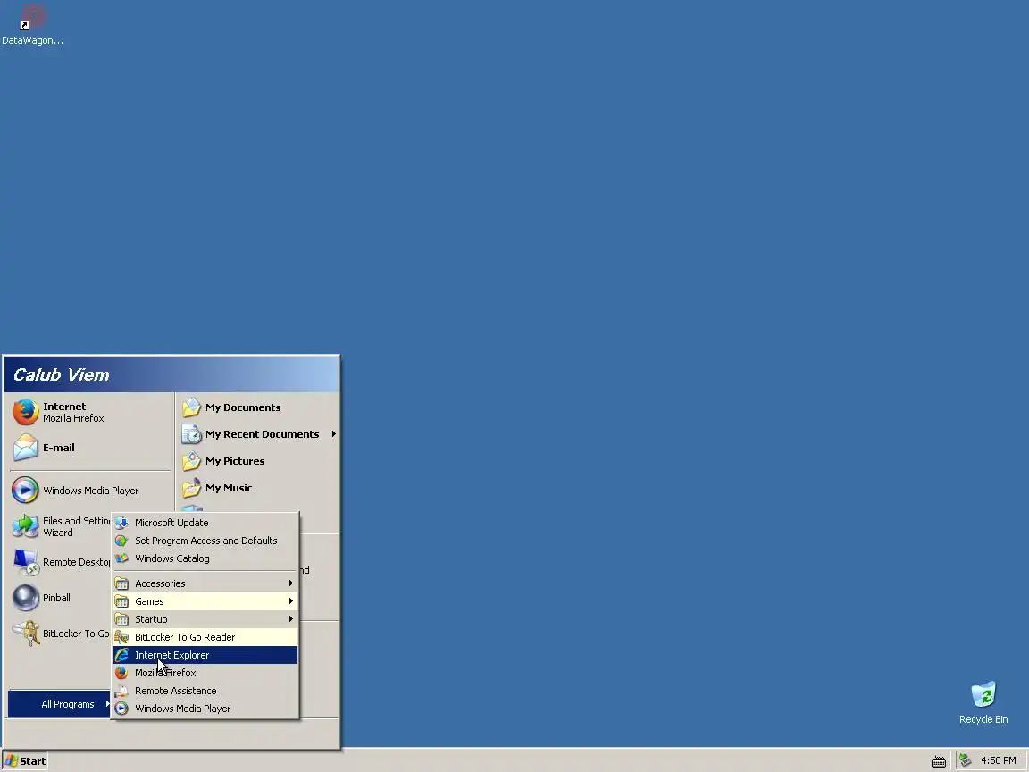Screen dimensions: 1029x772
Task: Click the Microsoft Update icon in programs list
Action: (x=121, y=523)
